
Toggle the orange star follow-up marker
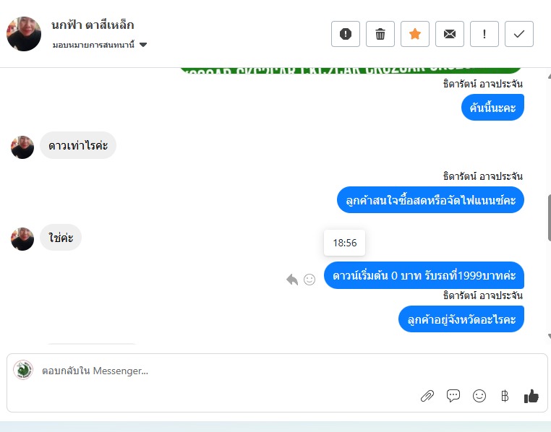coord(415,34)
